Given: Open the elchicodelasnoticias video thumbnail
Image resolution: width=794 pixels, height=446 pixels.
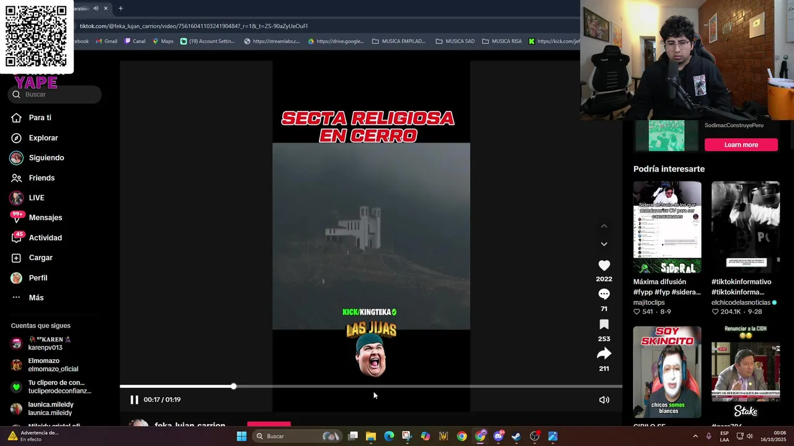Looking at the screenshot, I should [x=745, y=227].
